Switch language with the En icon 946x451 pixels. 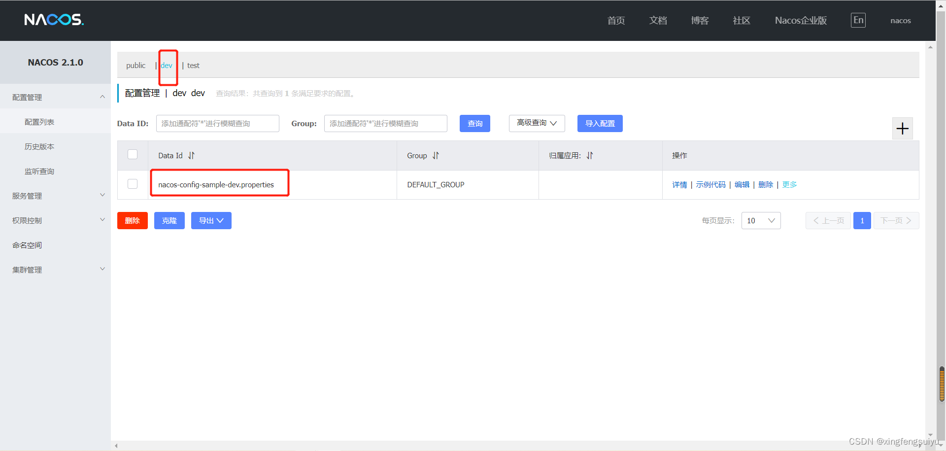[x=858, y=20]
